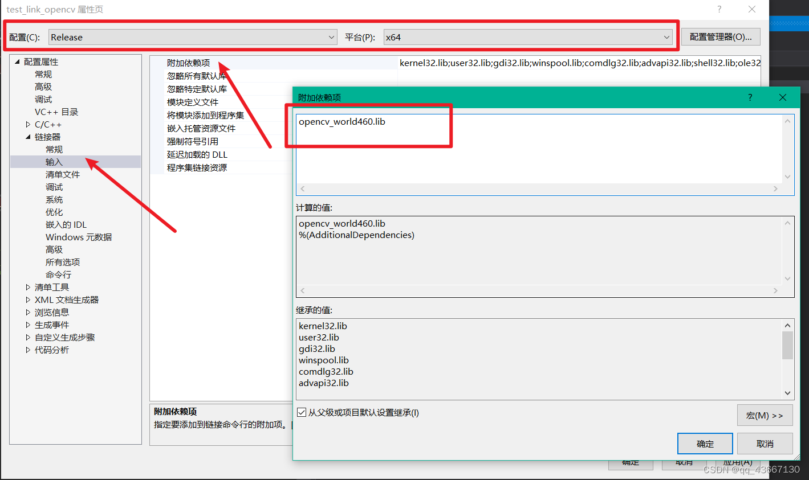The width and height of the screenshot is (809, 480).
Task: Select 调试 under 配置属性
Action: (x=43, y=99)
